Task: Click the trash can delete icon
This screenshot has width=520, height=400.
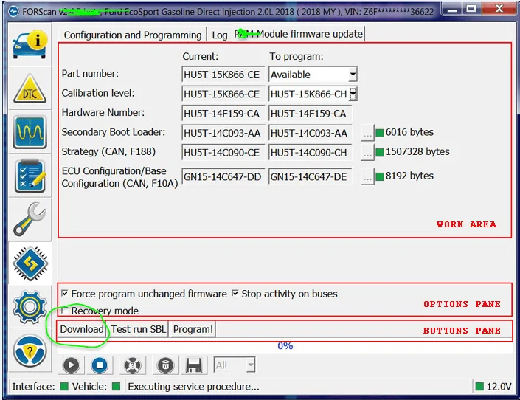Action: (x=165, y=365)
